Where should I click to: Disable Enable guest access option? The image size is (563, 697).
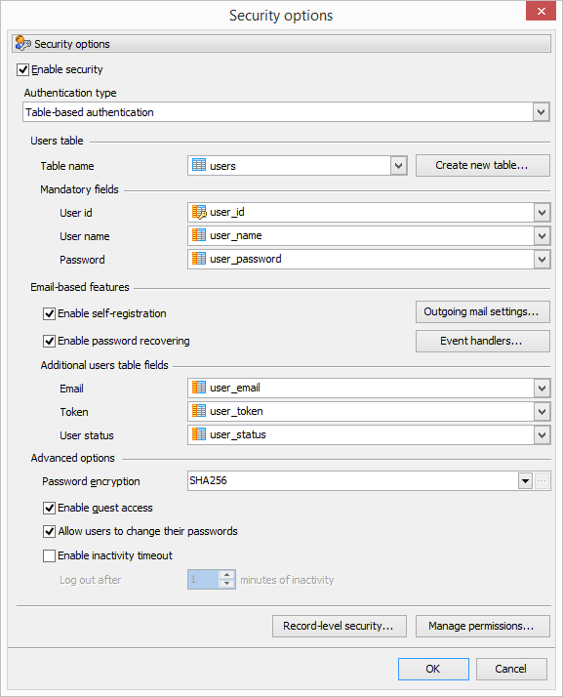pyautogui.click(x=50, y=508)
